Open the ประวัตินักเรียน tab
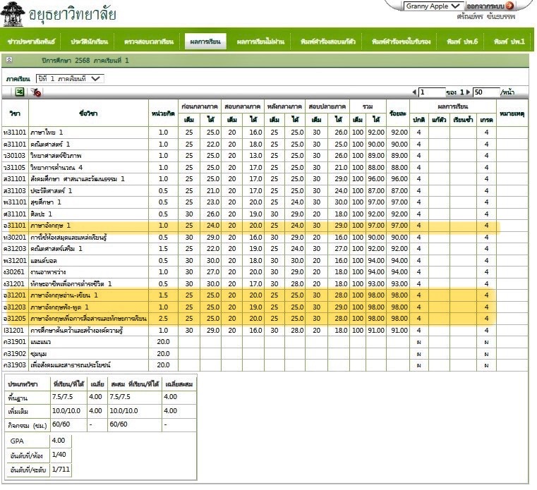Screen dimensions: 537x490 coord(88,42)
